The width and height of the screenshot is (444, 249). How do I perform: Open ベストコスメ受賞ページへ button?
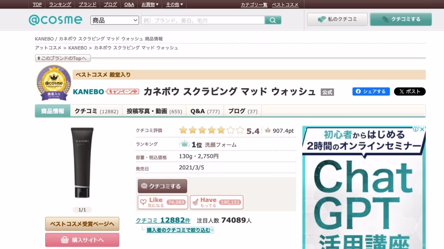(x=82, y=224)
